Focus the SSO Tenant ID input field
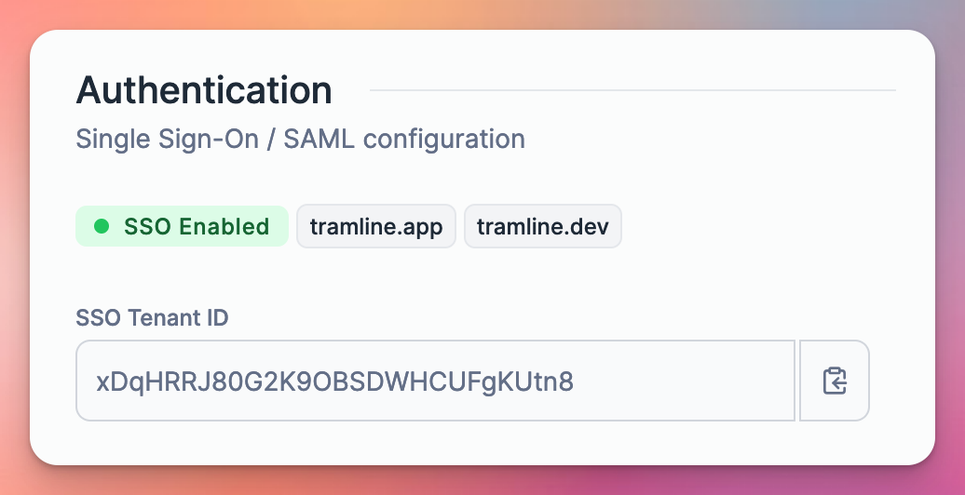Image resolution: width=965 pixels, height=495 pixels. [436, 381]
